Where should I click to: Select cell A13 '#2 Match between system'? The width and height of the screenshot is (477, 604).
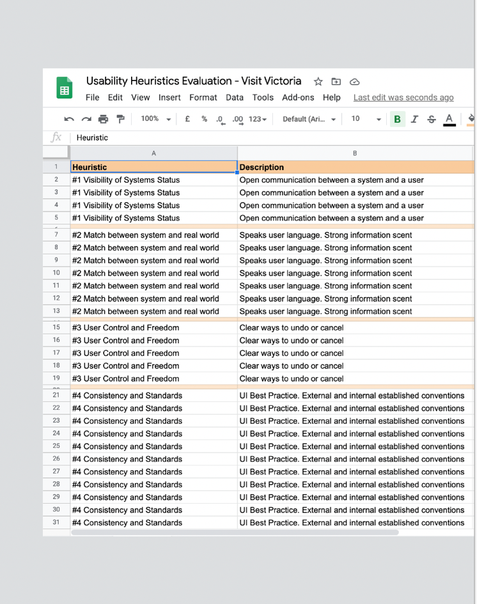pos(153,311)
